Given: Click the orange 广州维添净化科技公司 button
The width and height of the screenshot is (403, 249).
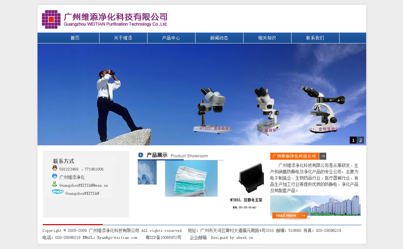Looking at the screenshot, I should click(x=294, y=156).
